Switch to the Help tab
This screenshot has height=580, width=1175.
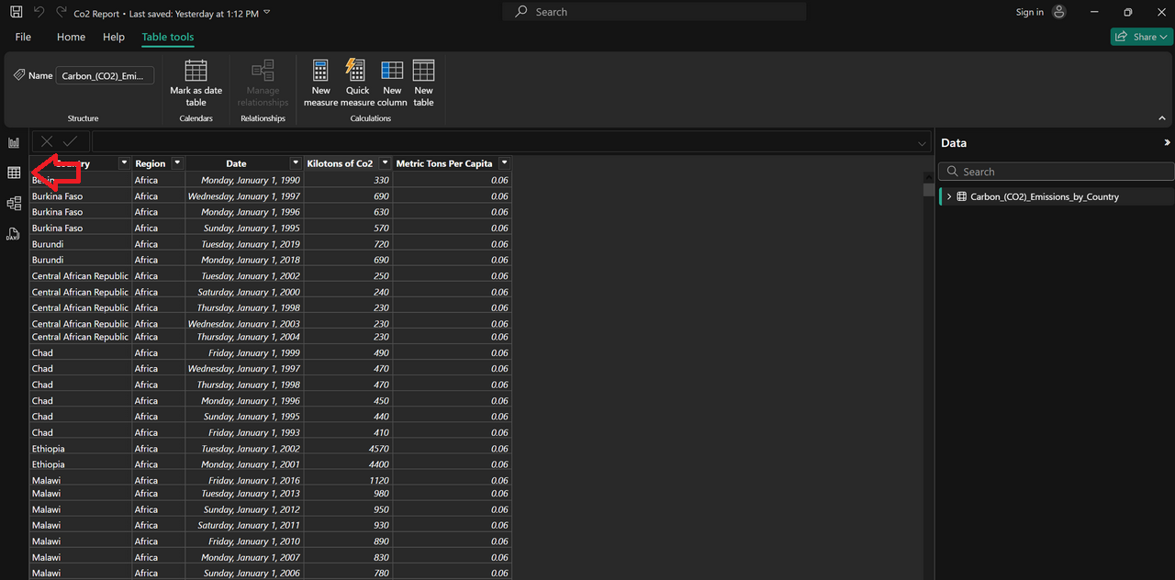(x=114, y=37)
